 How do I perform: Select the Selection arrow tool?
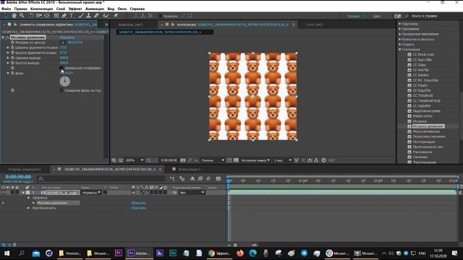[x=7, y=16]
